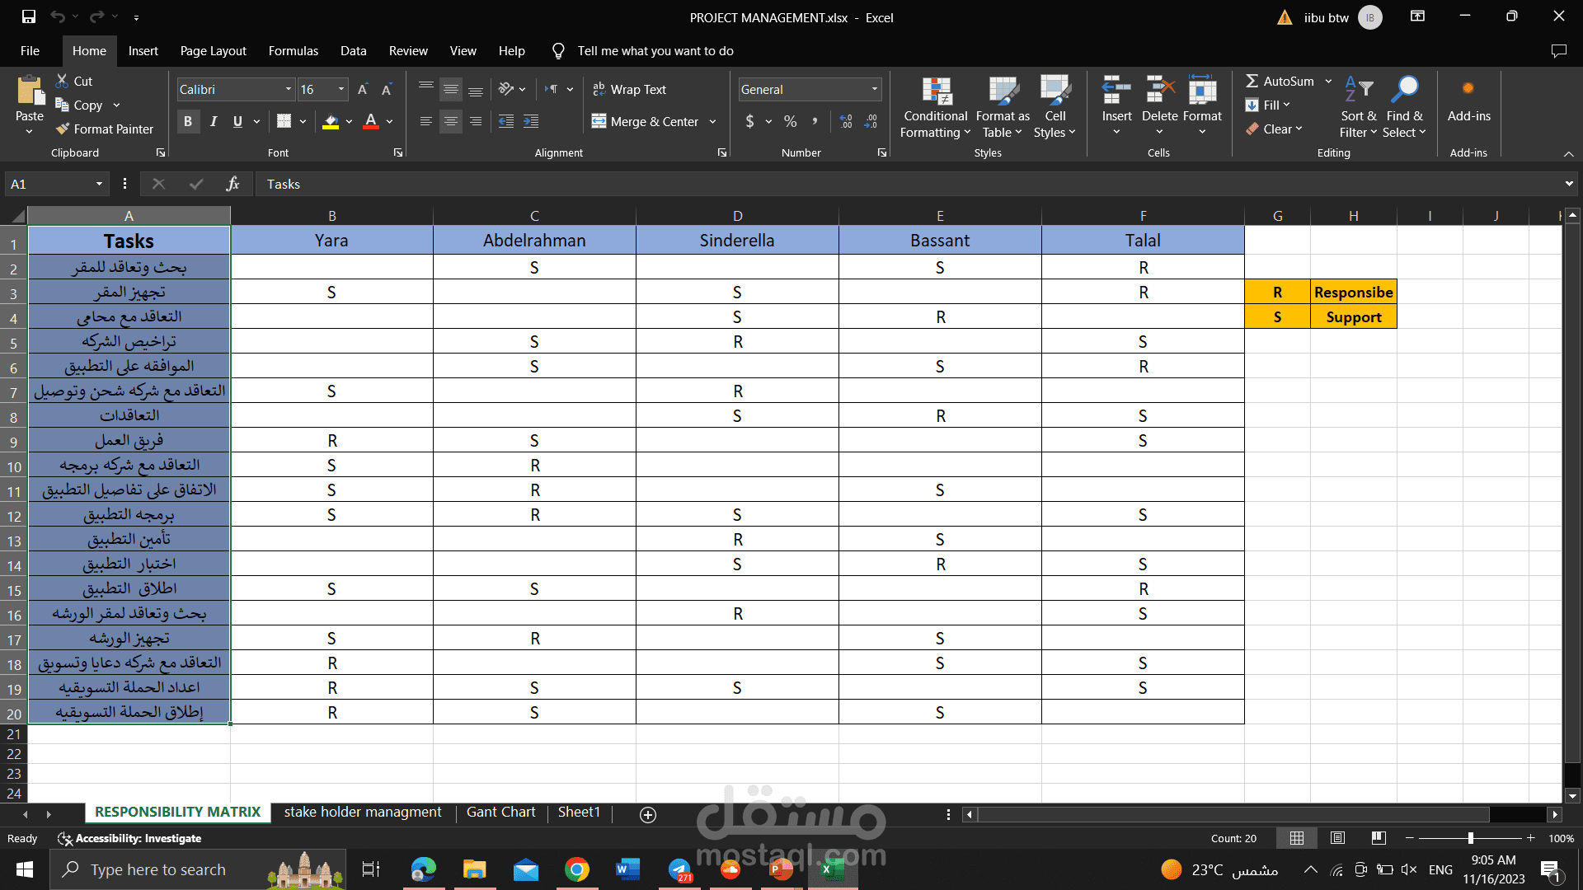Image resolution: width=1583 pixels, height=890 pixels.
Task: Open the Formulas ribbon tab
Action: [x=293, y=51]
